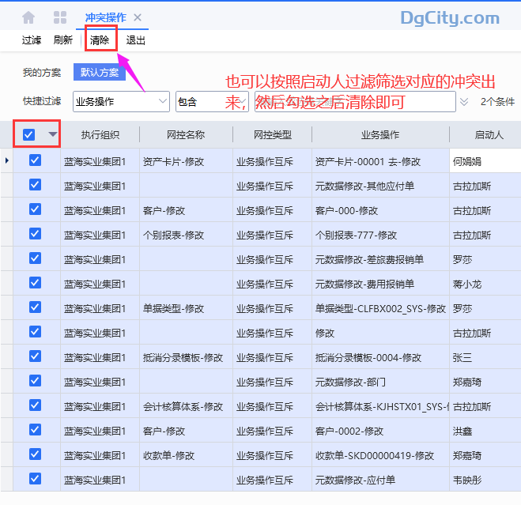
Task: Click the 刷新 toolbar button
Action: click(x=63, y=40)
